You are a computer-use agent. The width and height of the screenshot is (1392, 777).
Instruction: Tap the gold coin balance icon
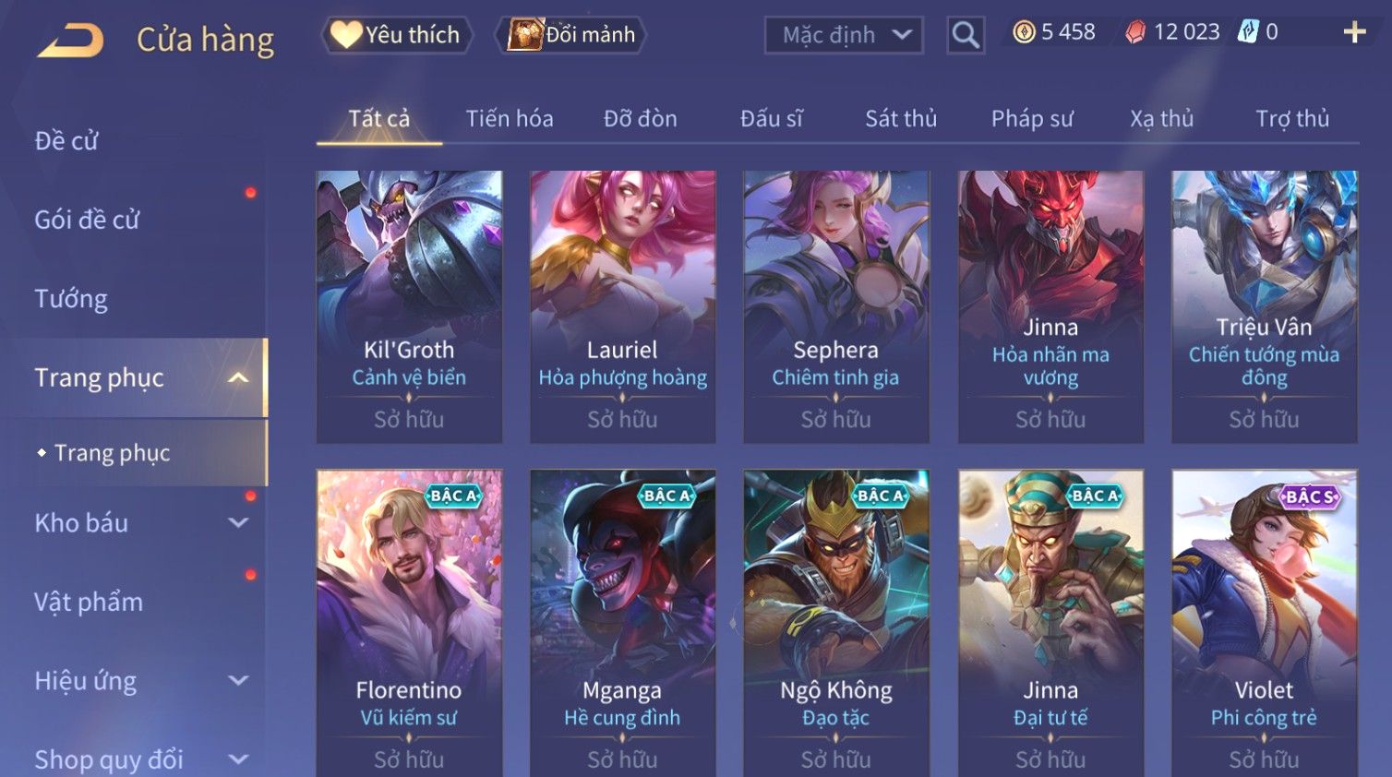pos(1024,32)
